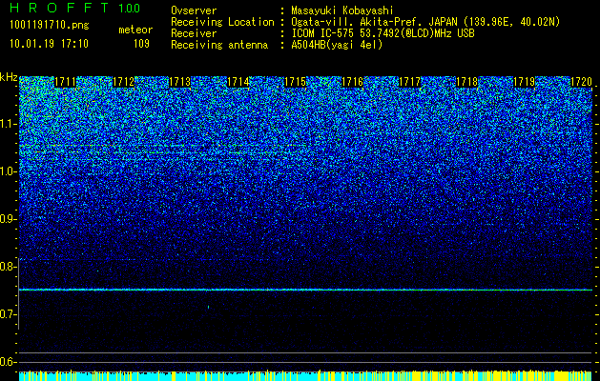Click the 0.7 frequency axis label

click(8, 314)
